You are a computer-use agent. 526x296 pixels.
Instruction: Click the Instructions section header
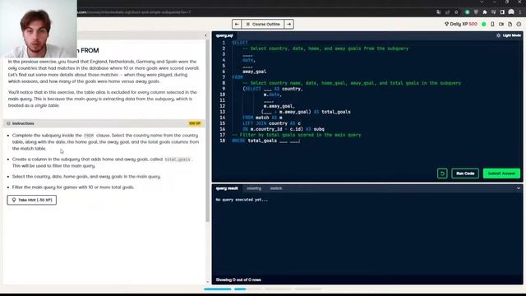(x=105, y=123)
